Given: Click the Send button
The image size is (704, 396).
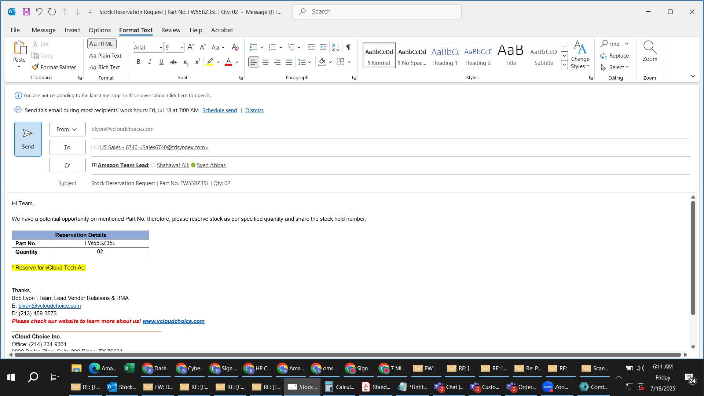Looking at the screenshot, I should (28, 139).
